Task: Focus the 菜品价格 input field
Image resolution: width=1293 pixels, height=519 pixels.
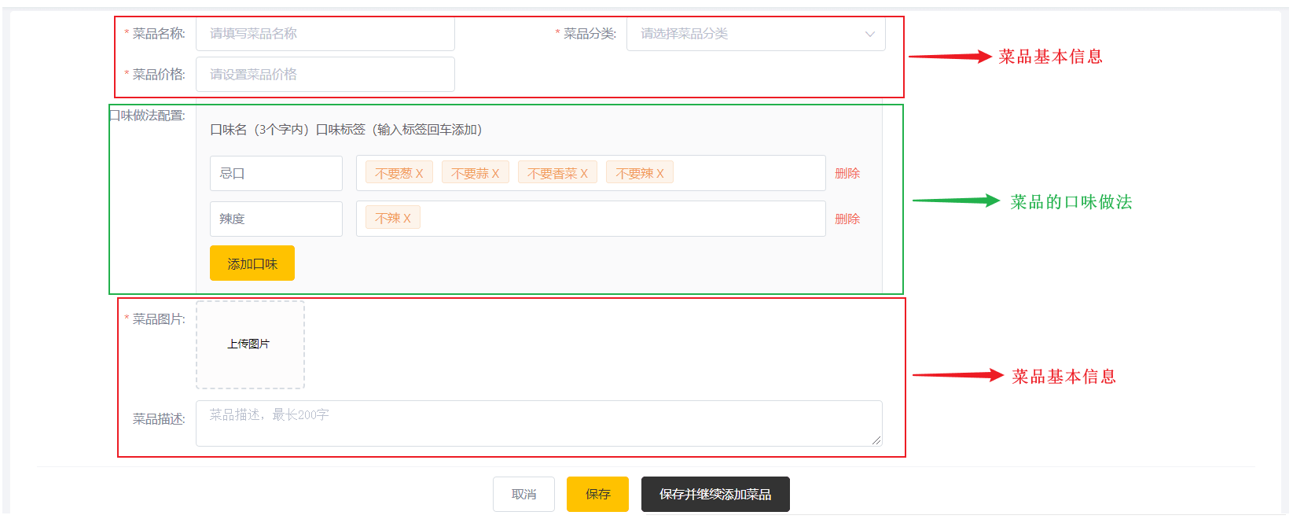Action: pyautogui.click(x=325, y=75)
